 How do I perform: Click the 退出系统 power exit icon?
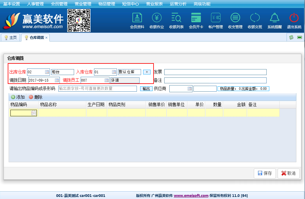tap(294, 18)
